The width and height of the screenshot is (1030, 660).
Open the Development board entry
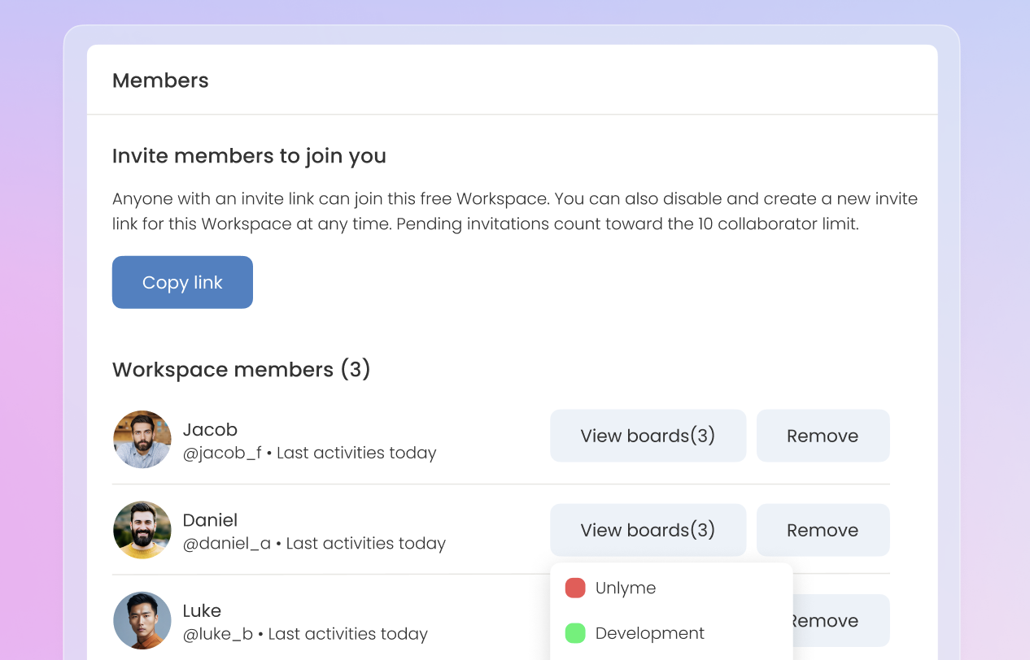(649, 633)
